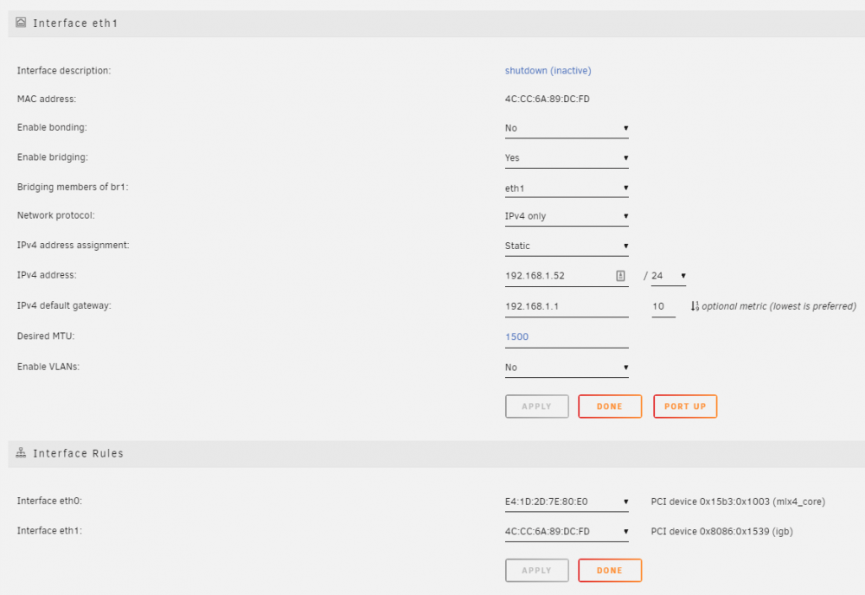
Task: Click the IPv4 address contact-card icon
Action: [620, 276]
